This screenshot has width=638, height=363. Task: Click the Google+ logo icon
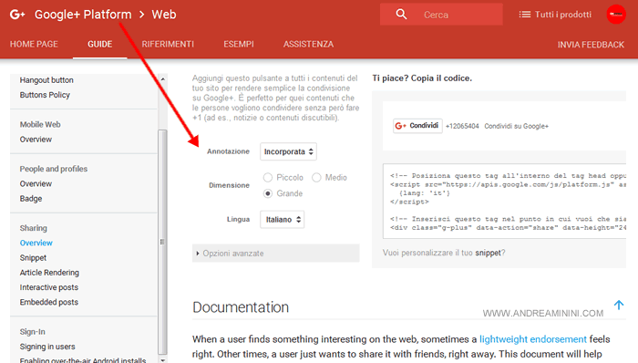tap(17, 15)
